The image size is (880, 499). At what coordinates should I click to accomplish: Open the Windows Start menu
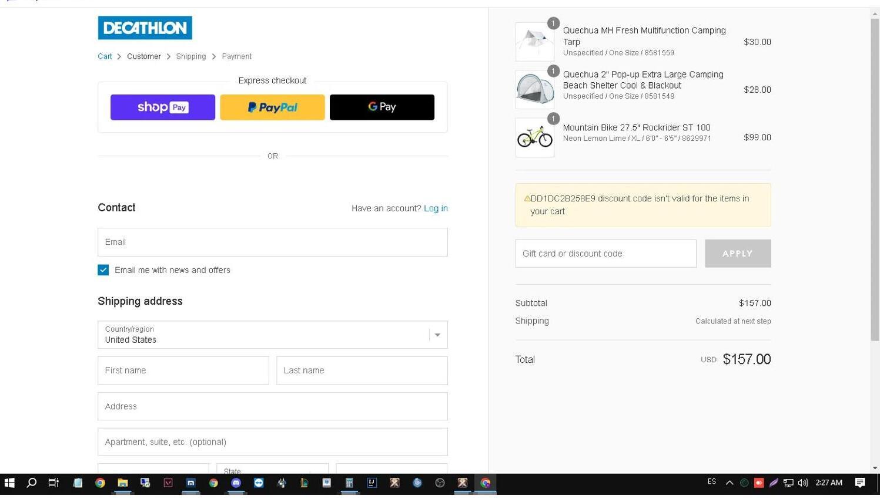coord(9,483)
